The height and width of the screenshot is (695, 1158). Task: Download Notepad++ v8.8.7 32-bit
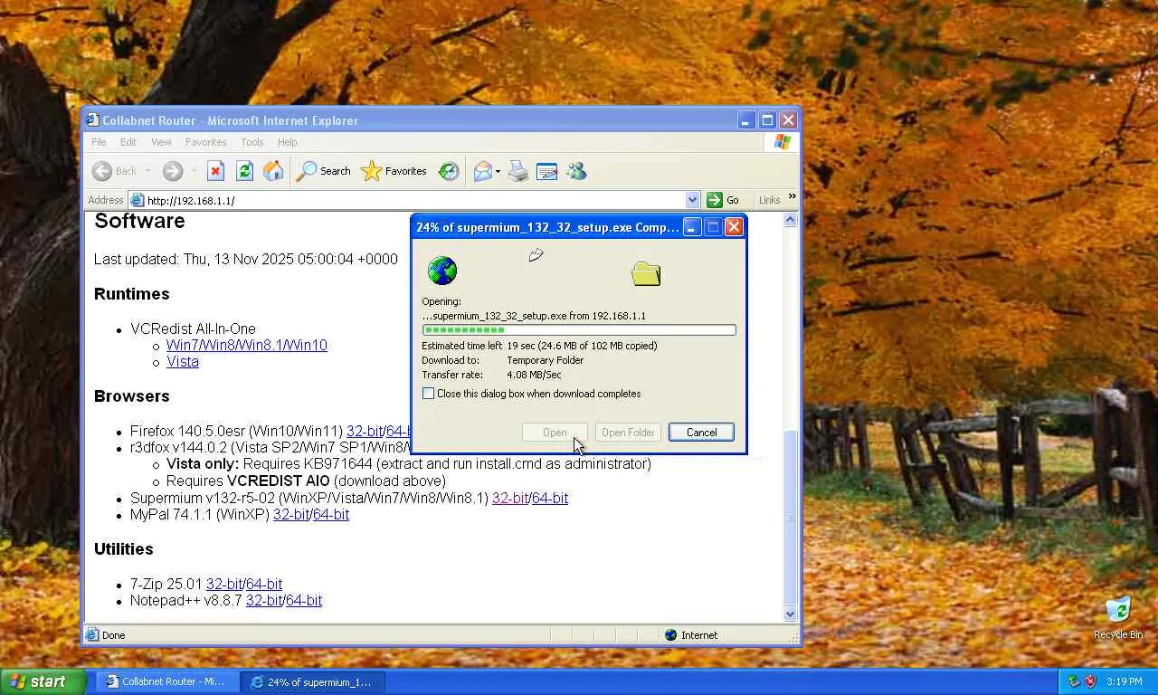(264, 600)
